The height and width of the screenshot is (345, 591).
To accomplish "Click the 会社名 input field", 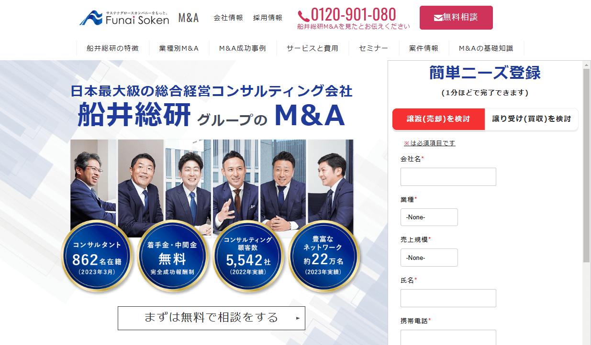I will pos(448,177).
